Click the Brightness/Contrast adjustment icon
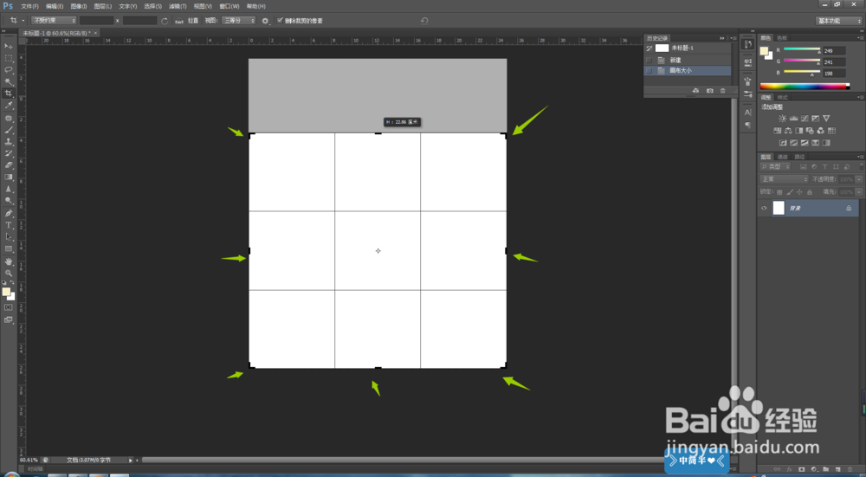 coord(783,118)
